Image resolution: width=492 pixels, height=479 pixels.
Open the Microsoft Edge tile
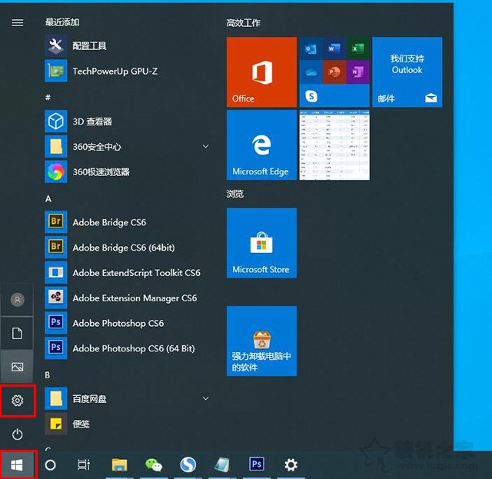261,145
